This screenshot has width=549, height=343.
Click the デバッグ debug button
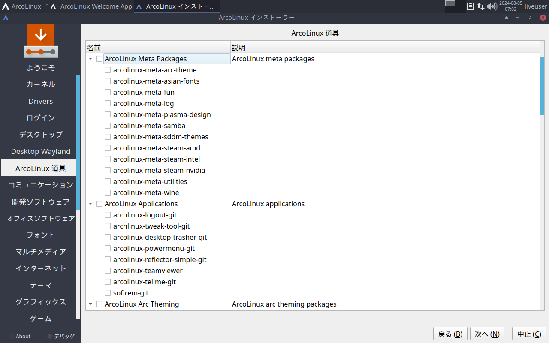point(61,337)
